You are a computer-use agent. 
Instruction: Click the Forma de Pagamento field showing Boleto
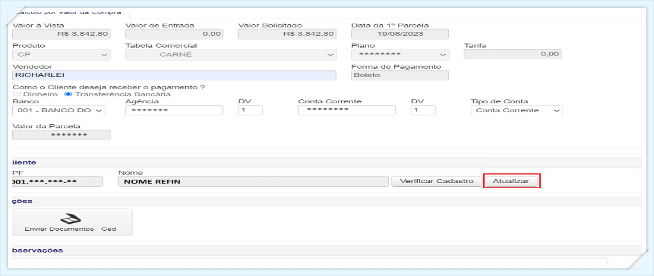coord(400,75)
